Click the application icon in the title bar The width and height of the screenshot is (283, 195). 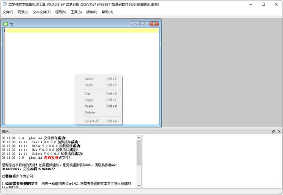coord(5,4)
